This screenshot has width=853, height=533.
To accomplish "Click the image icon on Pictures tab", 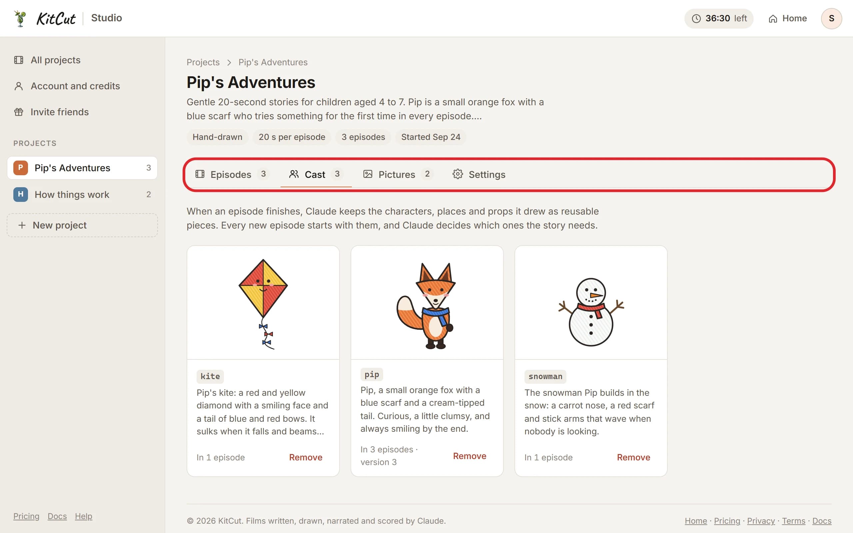I will pyautogui.click(x=368, y=174).
